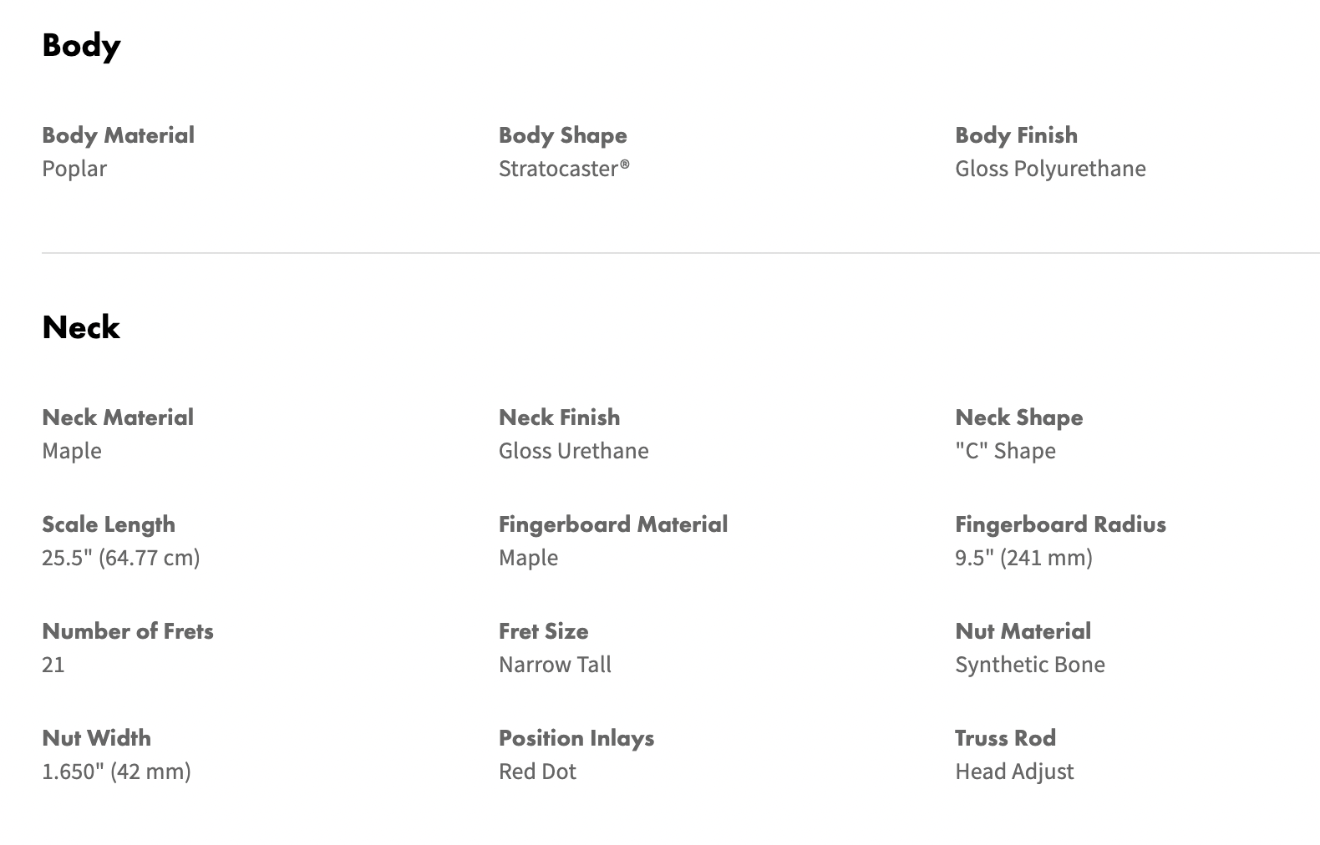Viewport: 1320px width, 845px height.
Task: Select the Fingerboard Material label
Action: (613, 524)
